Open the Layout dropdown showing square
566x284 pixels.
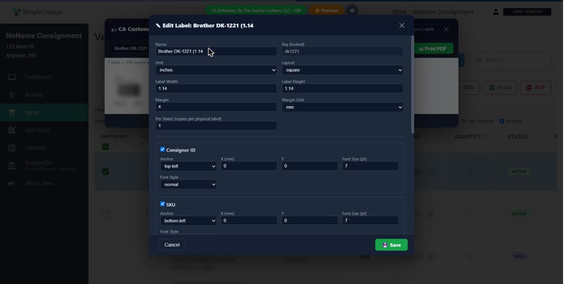click(342, 70)
